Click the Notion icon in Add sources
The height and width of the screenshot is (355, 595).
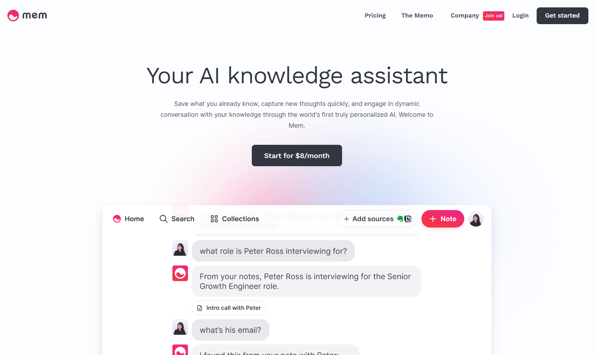[408, 219]
